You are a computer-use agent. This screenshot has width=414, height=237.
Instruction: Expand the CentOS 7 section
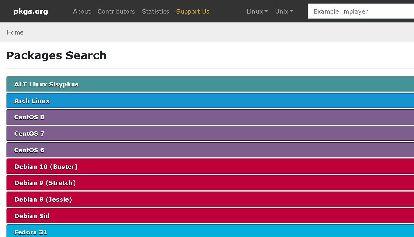210,133
